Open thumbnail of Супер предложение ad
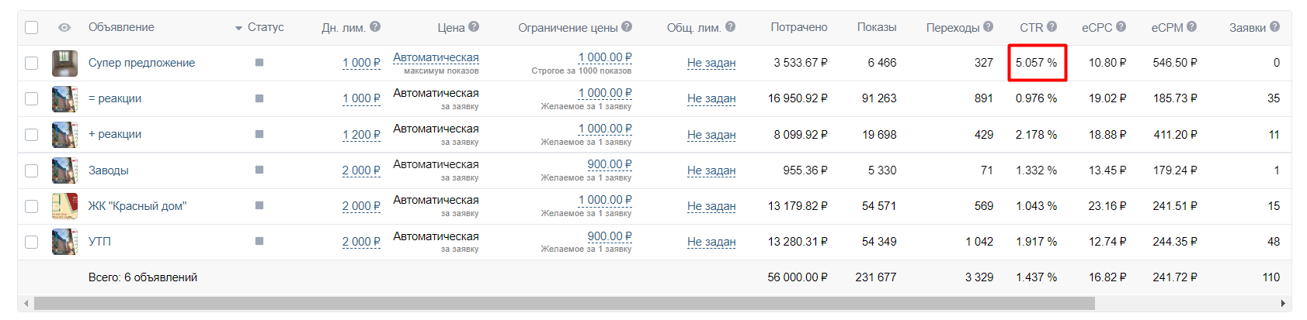Screen dimensions: 1307x320 coord(64,63)
